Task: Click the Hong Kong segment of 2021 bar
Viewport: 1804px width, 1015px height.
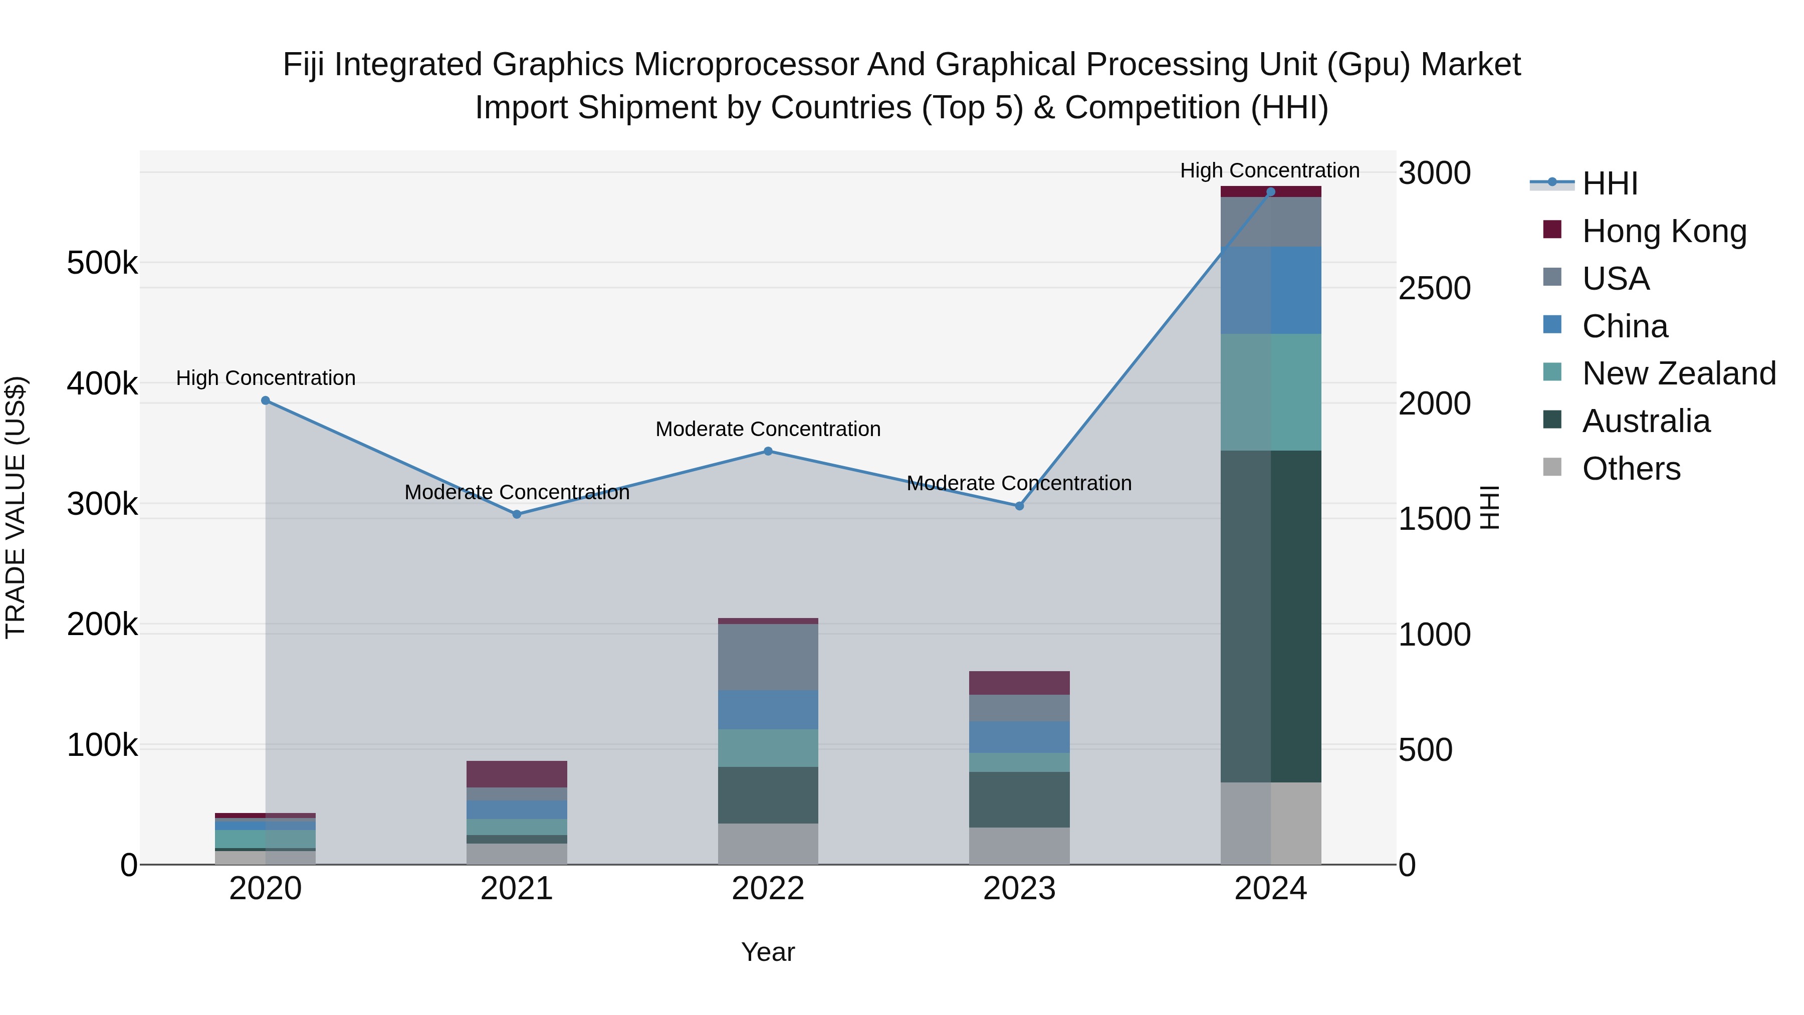Action: (x=517, y=774)
